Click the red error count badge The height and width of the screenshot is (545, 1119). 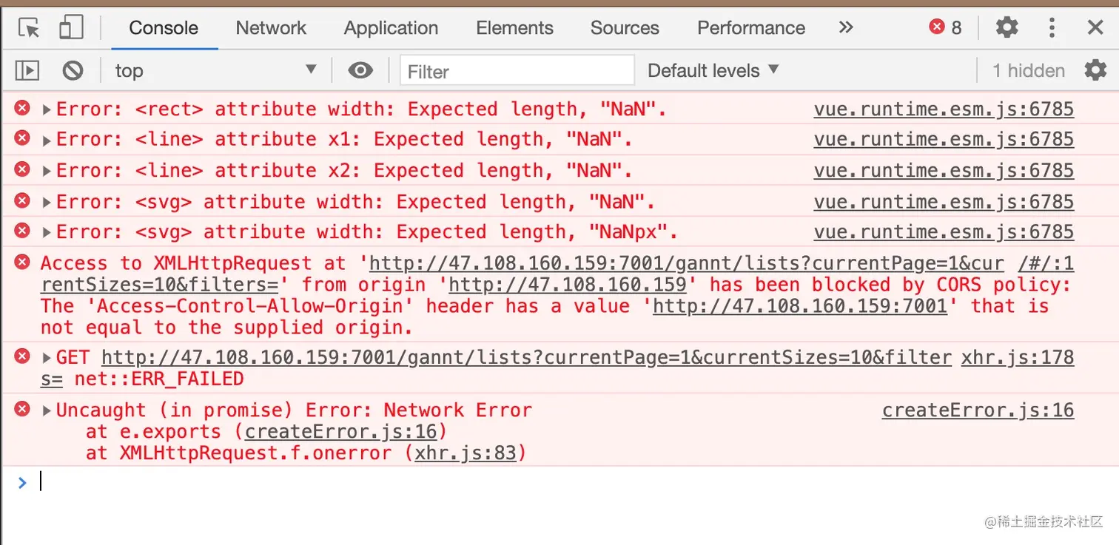[x=945, y=28]
